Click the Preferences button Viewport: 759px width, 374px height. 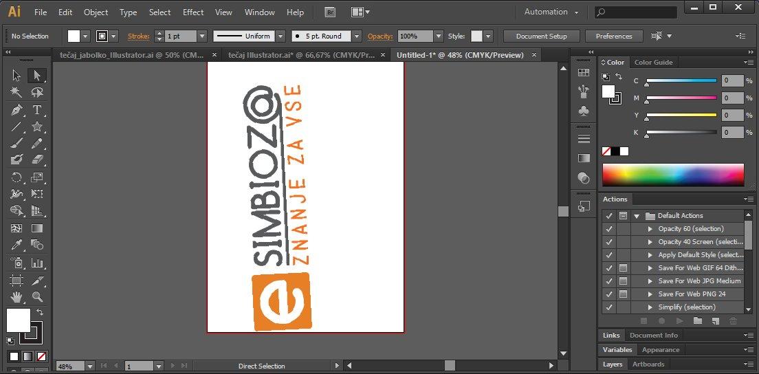[614, 36]
